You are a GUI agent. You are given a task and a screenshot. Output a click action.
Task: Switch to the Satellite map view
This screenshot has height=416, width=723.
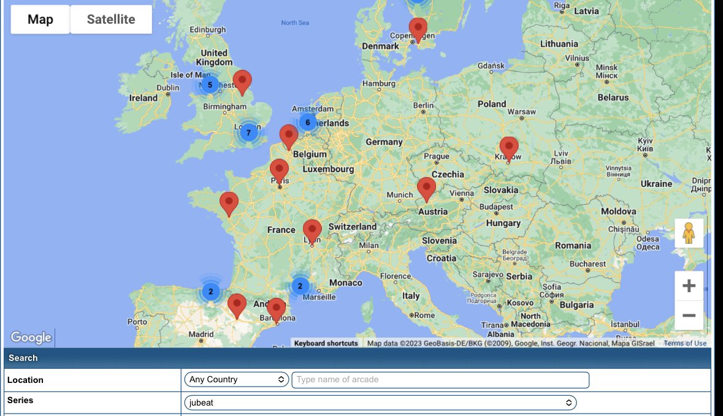click(111, 20)
